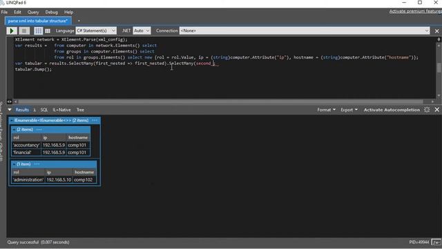Switch results to rich text view icon
Viewport: 442px width, 249px height.
[x=39, y=30]
